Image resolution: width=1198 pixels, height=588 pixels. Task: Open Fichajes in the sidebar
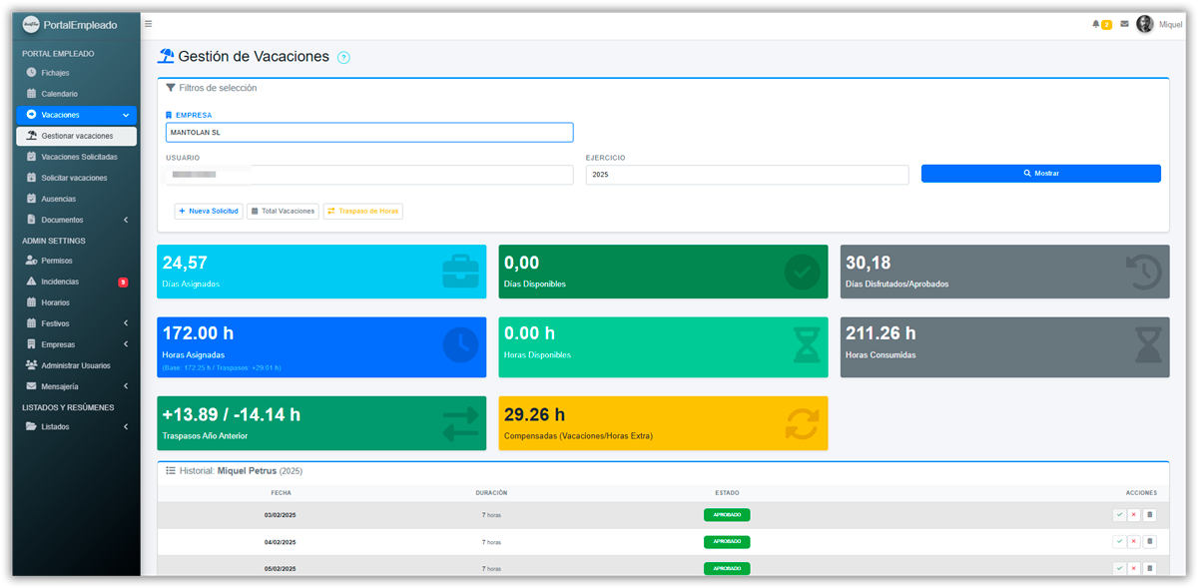click(x=55, y=73)
